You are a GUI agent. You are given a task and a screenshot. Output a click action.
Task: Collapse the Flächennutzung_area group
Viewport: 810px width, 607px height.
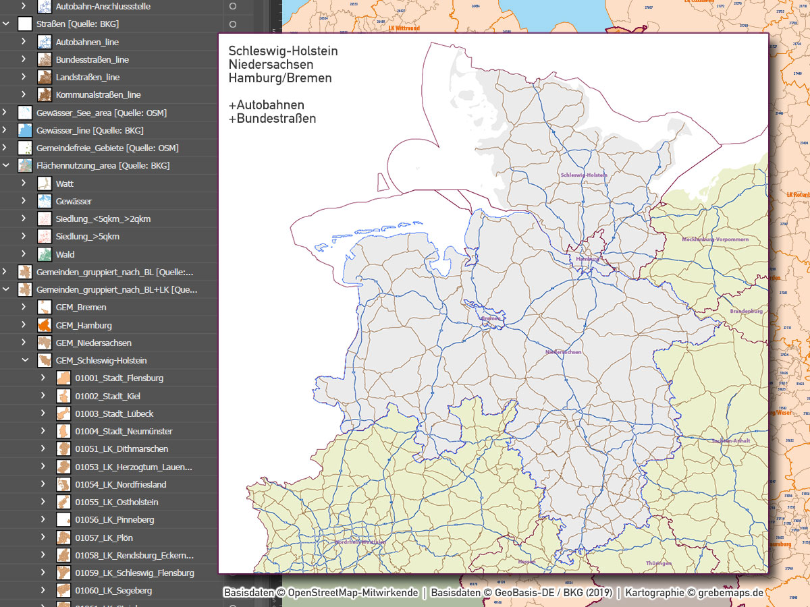click(x=5, y=165)
